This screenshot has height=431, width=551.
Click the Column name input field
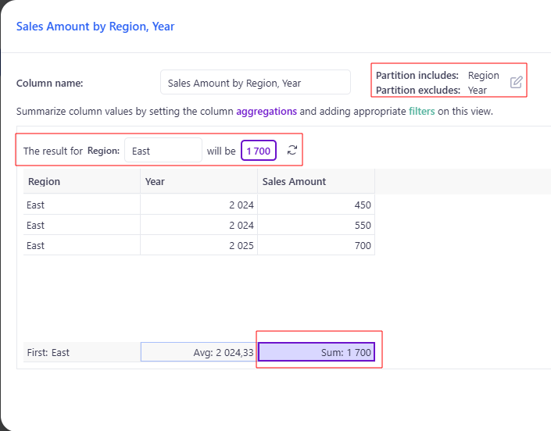(255, 83)
